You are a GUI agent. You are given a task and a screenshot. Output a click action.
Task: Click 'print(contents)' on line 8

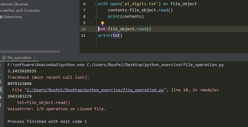(x=126, y=17)
